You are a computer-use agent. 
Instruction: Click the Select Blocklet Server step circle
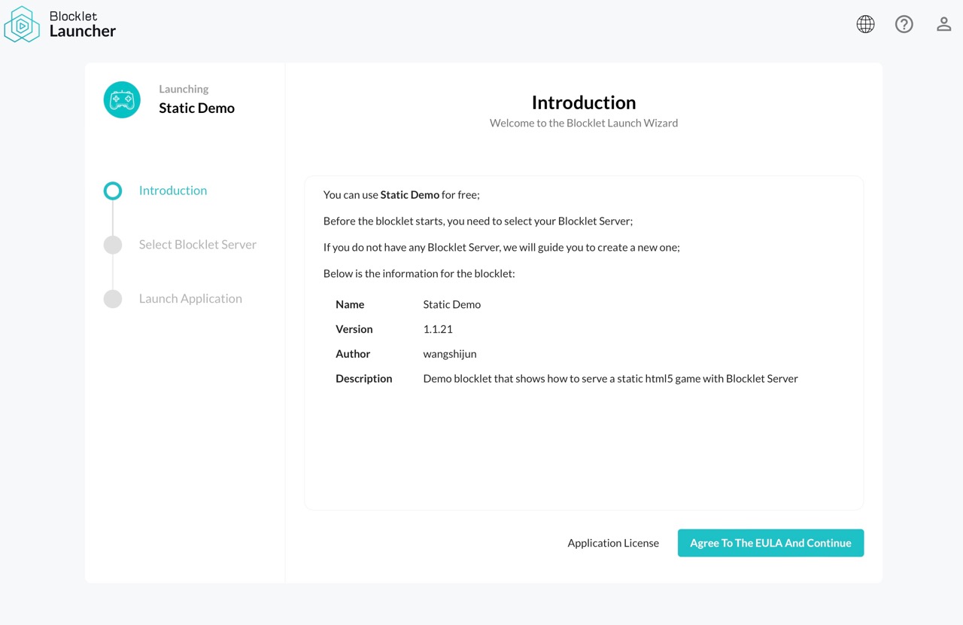(113, 245)
